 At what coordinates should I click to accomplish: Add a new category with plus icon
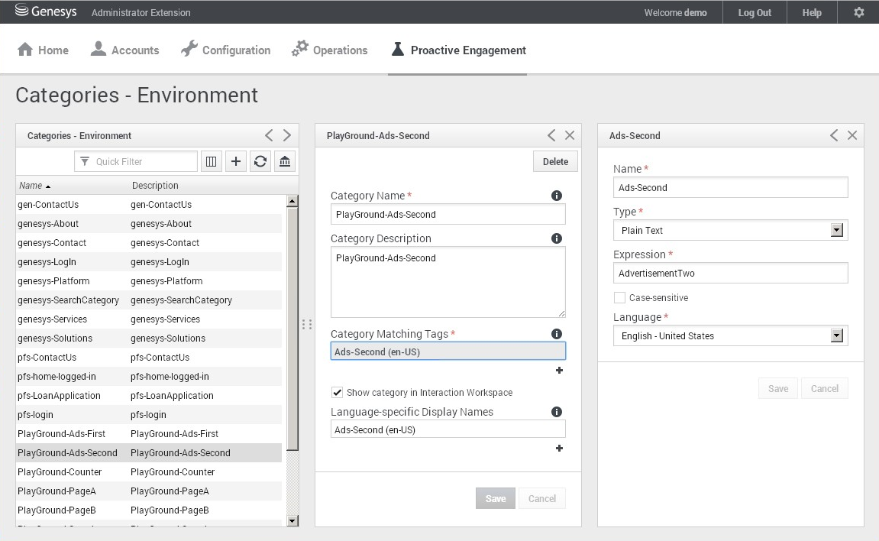point(236,161)
